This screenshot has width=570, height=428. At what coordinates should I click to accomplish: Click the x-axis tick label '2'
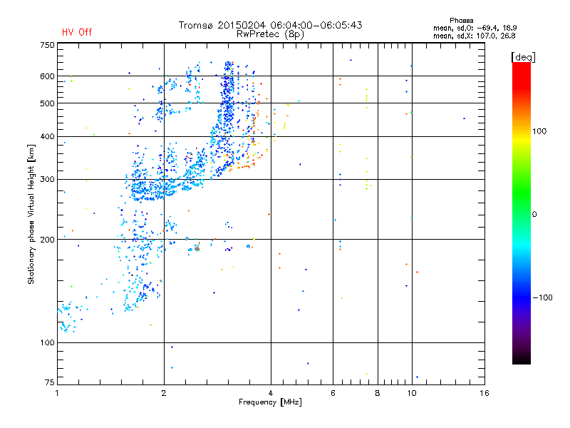click(x=164, y=393)
